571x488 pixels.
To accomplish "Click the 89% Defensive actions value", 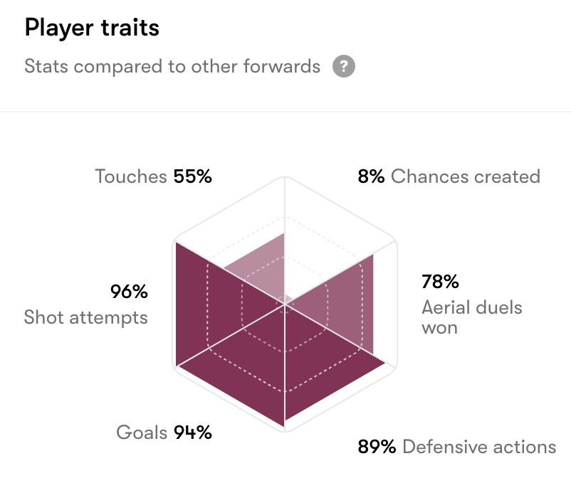I will tap(377, 447).
